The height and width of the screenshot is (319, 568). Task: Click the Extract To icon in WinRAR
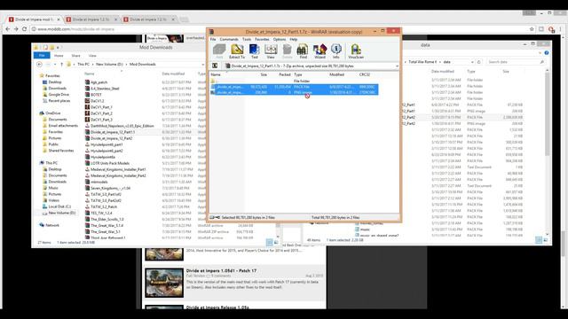(237, 51)
